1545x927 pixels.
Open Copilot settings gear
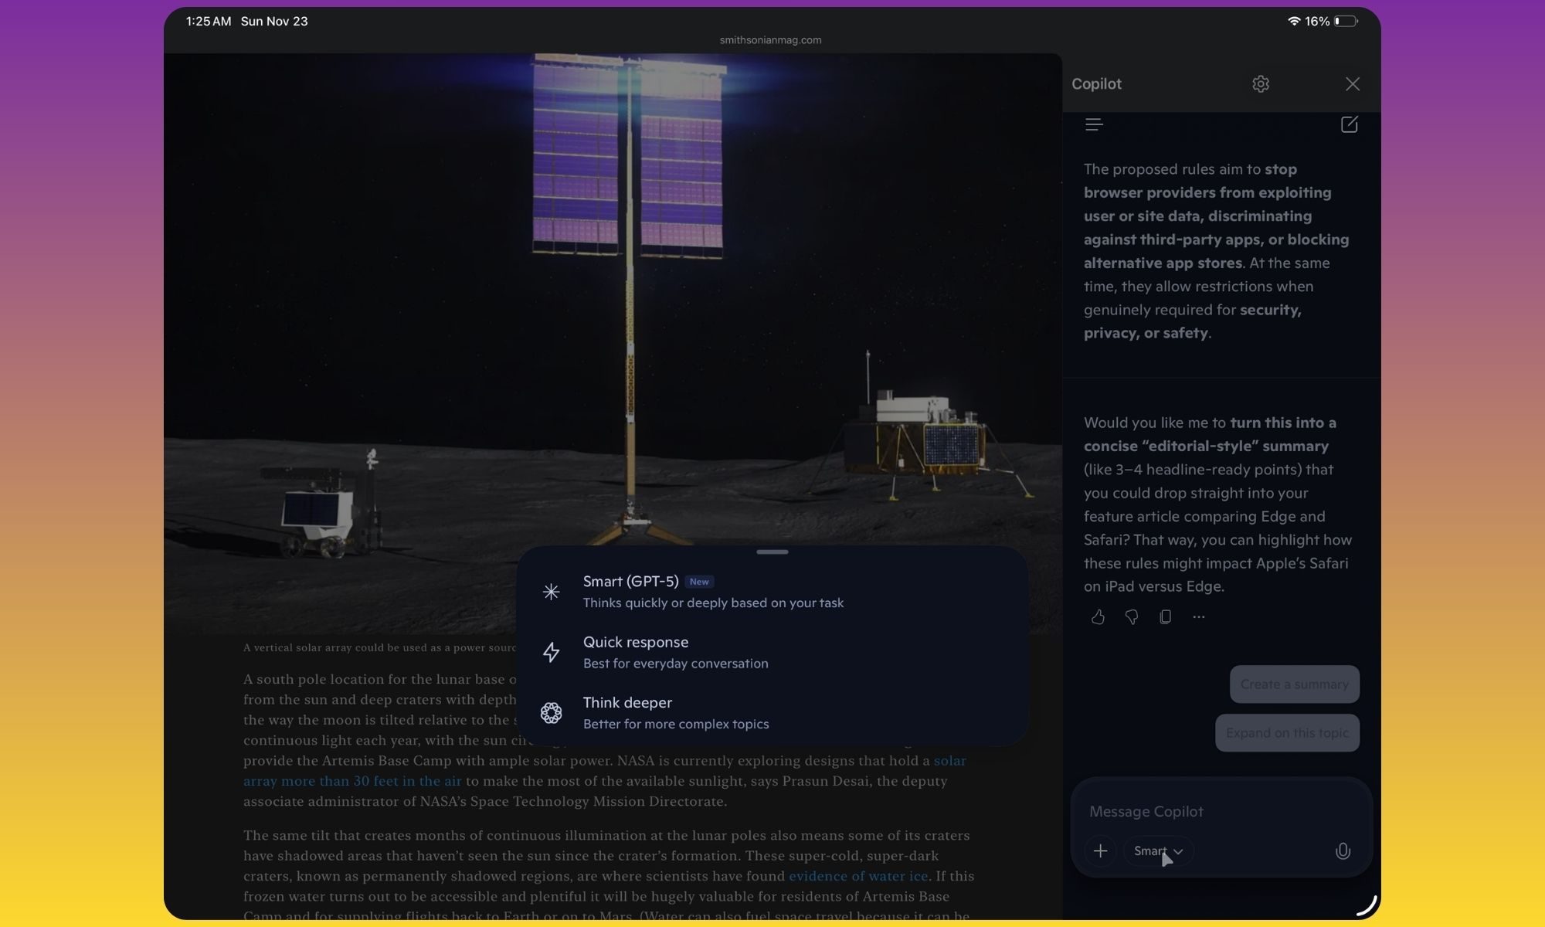tap(1260, 83)
